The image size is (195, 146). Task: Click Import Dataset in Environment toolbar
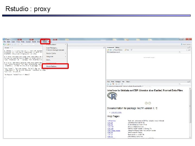click(x=118, y=50)
